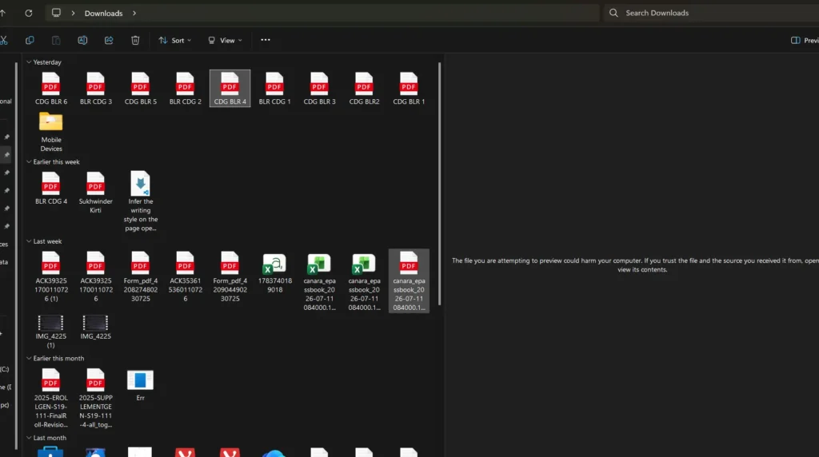This screenshot has height=457, width=819.
Task: Select the CDG BLR 1 PDF file
Action: [x=409, y=88]
